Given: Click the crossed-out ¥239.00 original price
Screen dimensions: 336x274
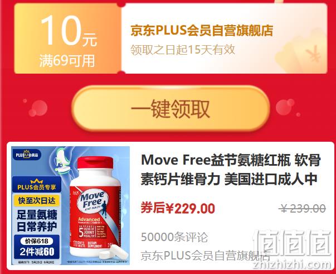Looking at the screenshot, I should pos(303,209).
